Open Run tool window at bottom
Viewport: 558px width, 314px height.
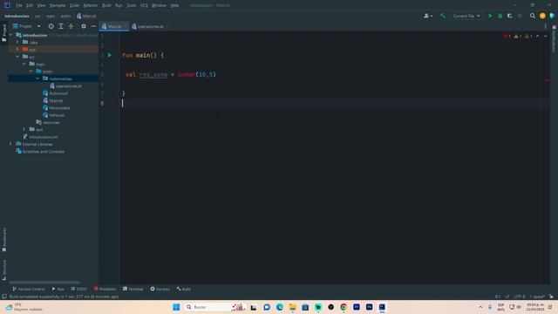click(x=58, y=289)
